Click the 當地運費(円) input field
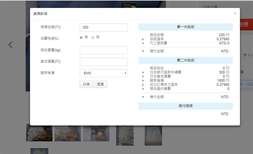 (x=104, y=62)
